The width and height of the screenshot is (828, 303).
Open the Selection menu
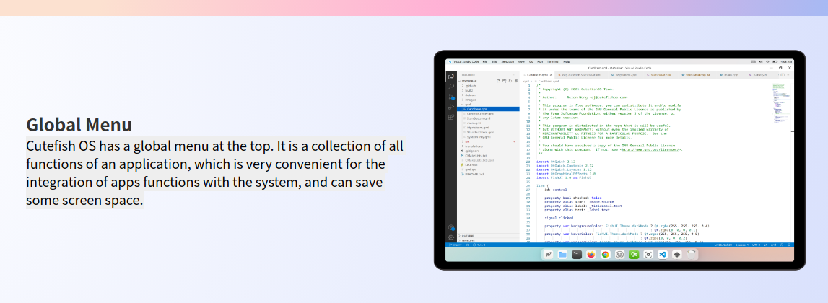tap(507, 62)
